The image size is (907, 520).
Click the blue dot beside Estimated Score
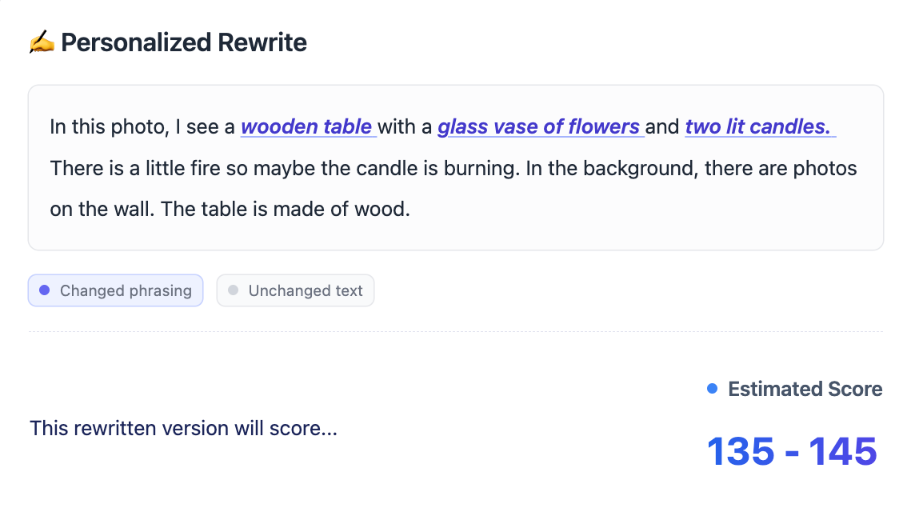pos(713,389)
